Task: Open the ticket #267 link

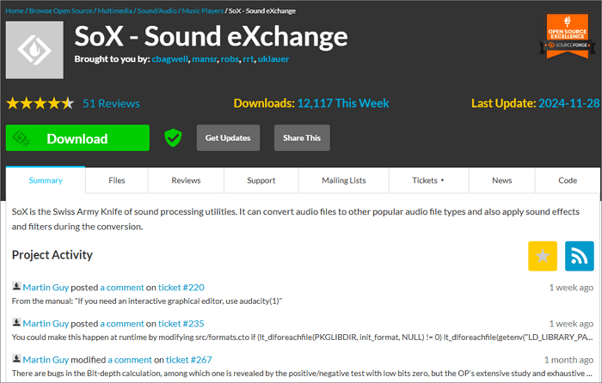Action: 189,360
